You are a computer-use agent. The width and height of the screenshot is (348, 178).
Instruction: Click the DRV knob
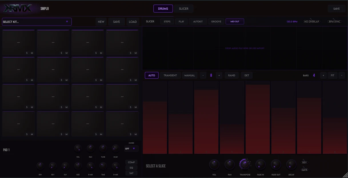point(40,166)
